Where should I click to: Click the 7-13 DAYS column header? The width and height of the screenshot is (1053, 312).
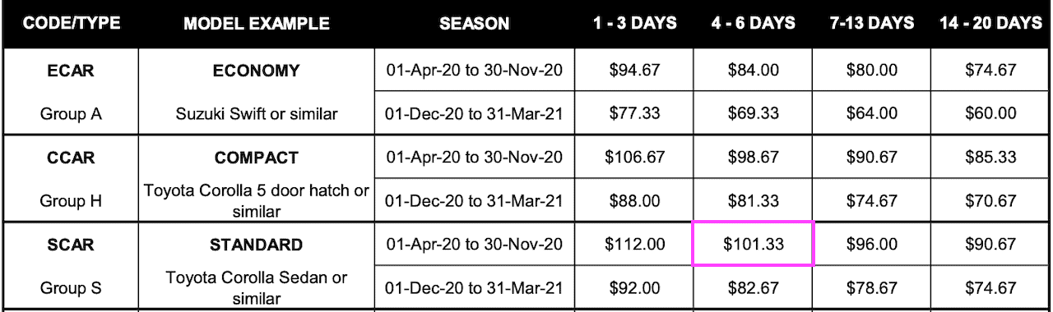click(x=872, y=23)
